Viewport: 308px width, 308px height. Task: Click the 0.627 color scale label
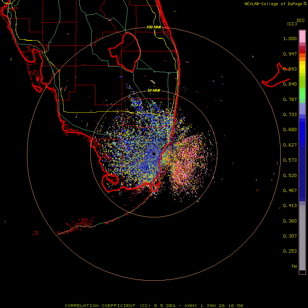pyautogui.click(x=290, y=145)
